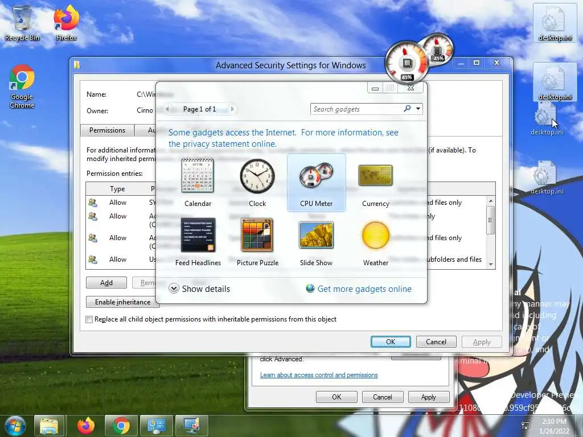Go to next gadgets page arrow
Viewport: 583px width, 437px height.
pos(232,109)
